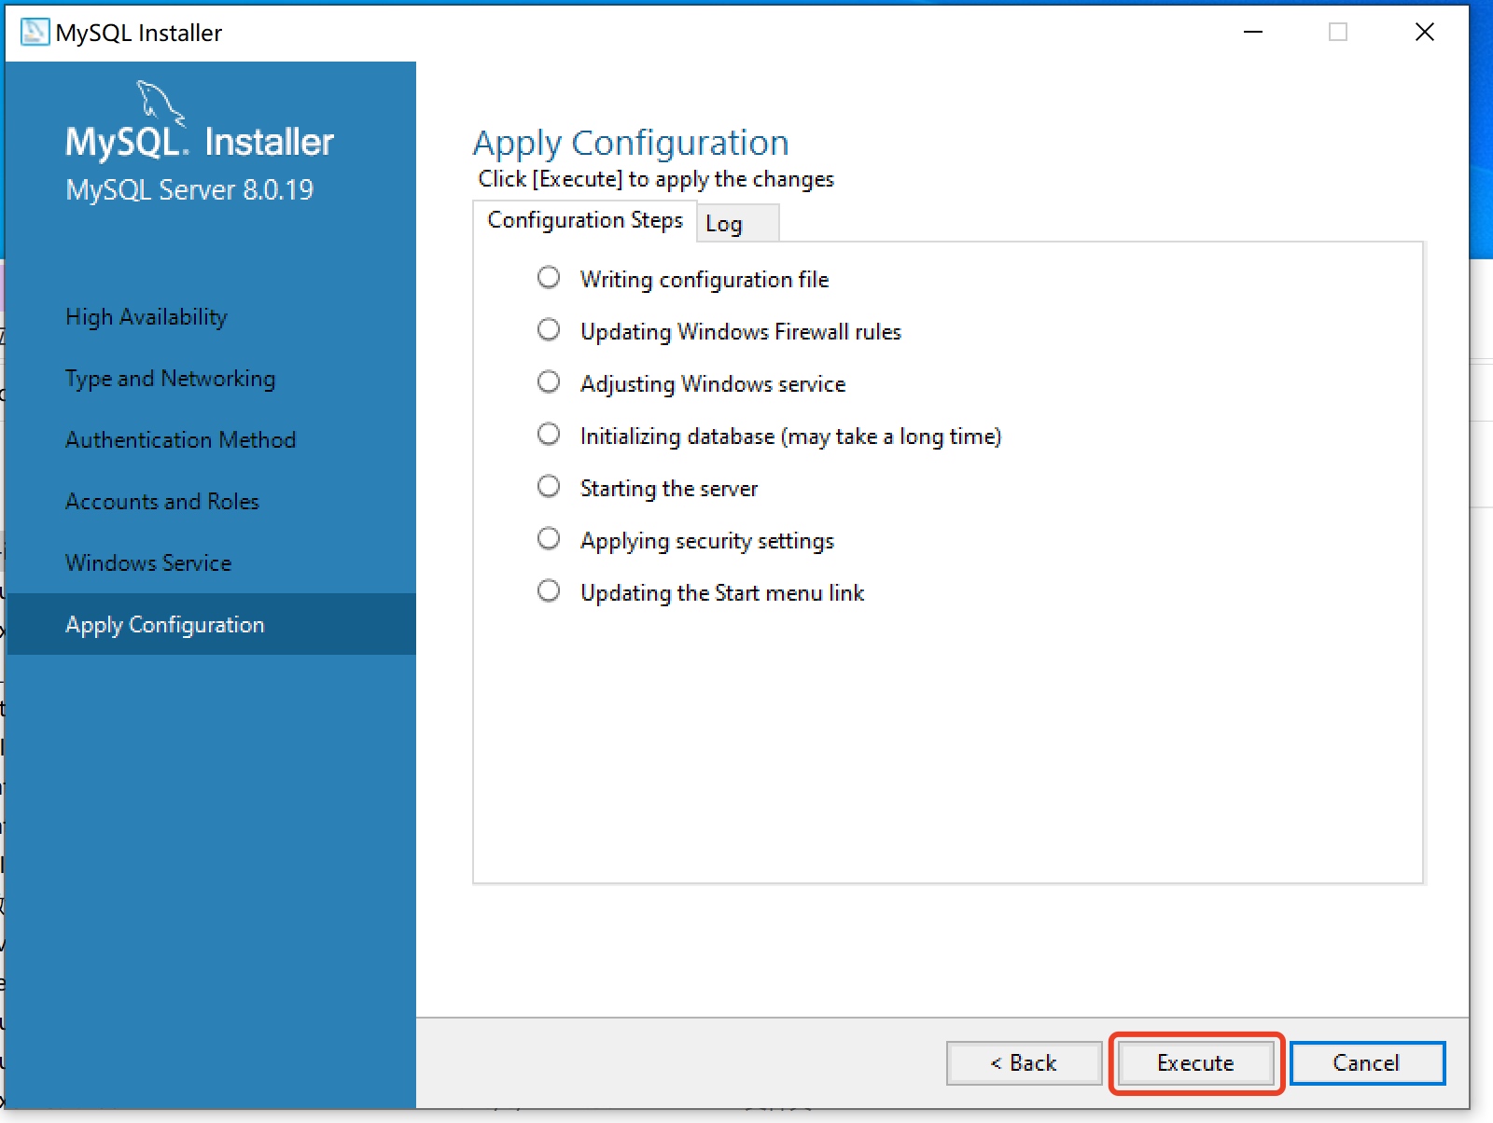Go to Authentication Method step

click(x=180, y=440)
